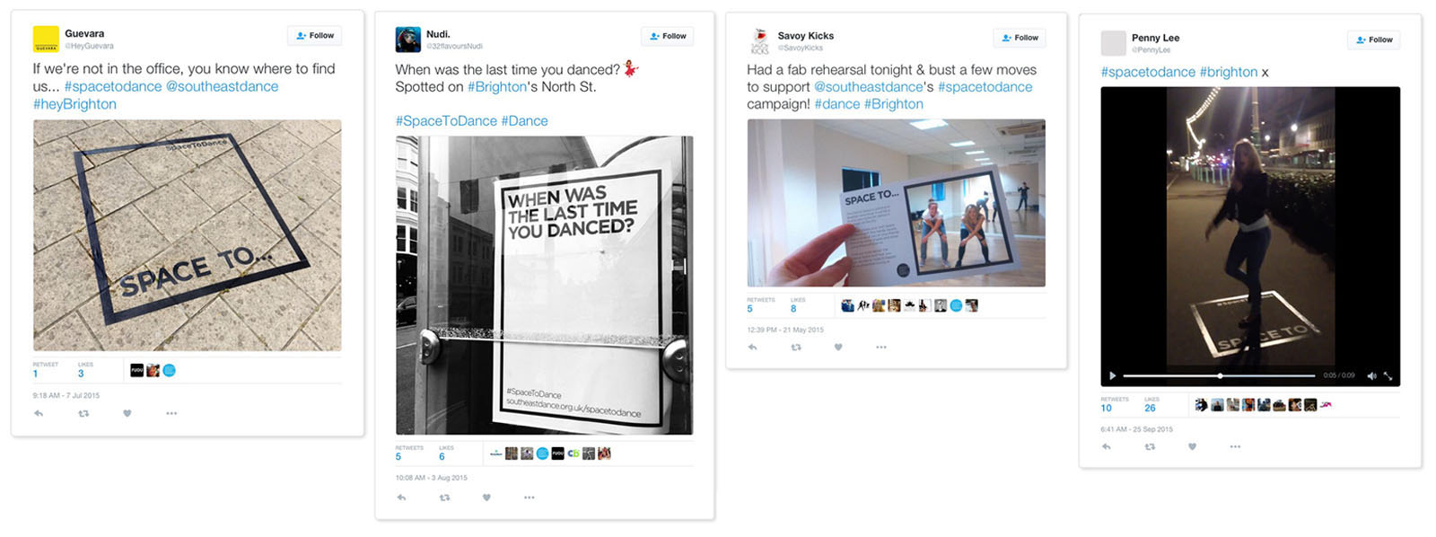Follow the Guevara account

coord(315,36)
